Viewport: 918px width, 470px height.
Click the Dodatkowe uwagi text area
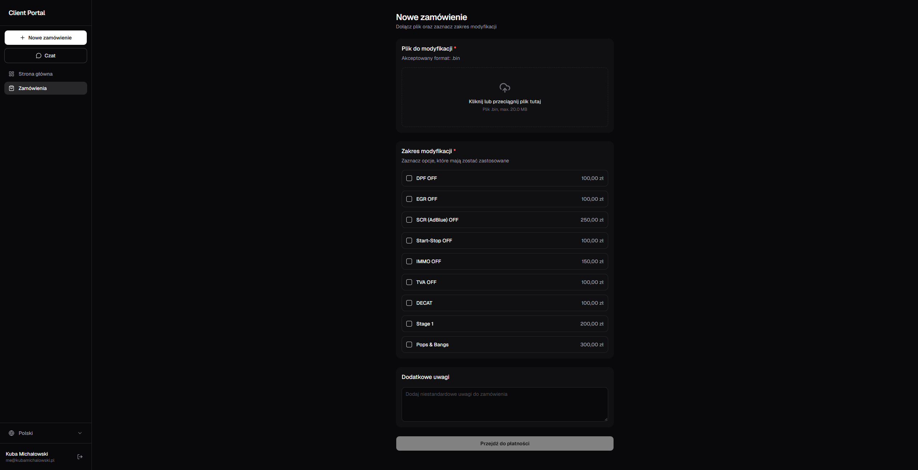(x=505, y=404)
